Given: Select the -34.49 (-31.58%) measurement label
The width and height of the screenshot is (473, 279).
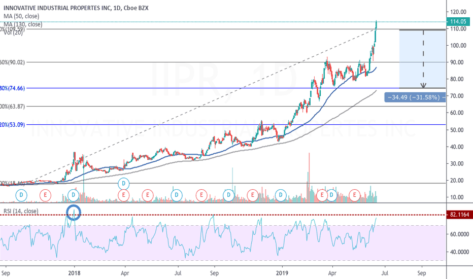Looking at the screenshot, I should click(415, 97).
